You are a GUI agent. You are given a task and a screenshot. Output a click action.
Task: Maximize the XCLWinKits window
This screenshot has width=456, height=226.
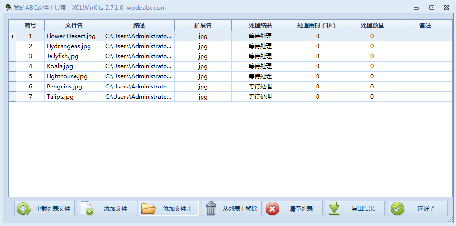point(432,8)
